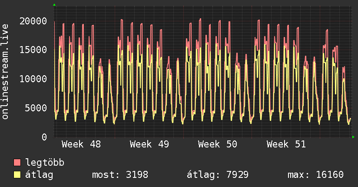Click the 5000 y-axis value
358x187 pixels.
[x=36, y=108]
